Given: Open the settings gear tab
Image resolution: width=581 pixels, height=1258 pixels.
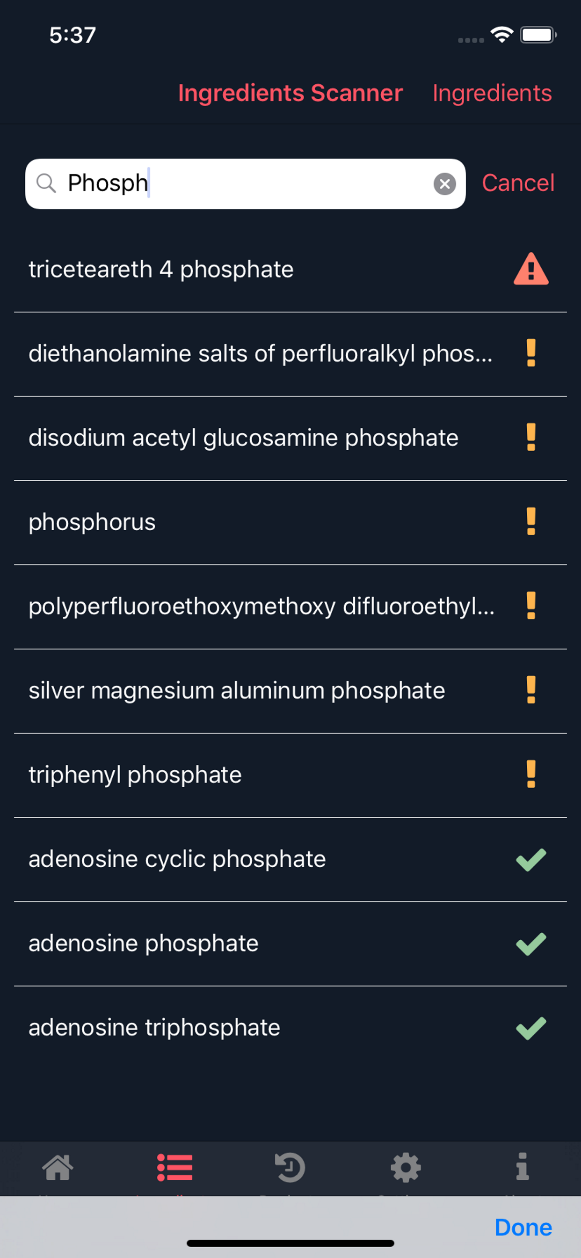Looking at the screenshot, I should coord(406,1168).
